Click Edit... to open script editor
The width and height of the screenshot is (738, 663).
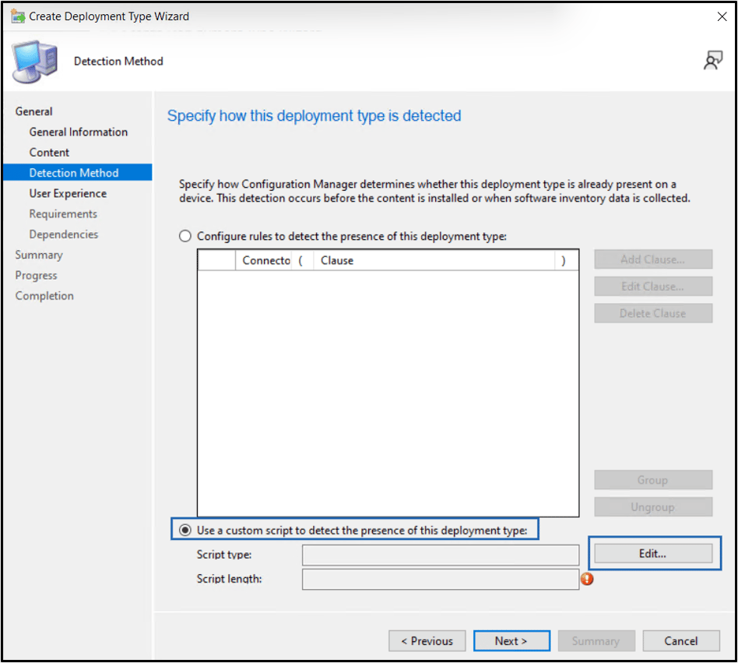(x=653, y=553)
